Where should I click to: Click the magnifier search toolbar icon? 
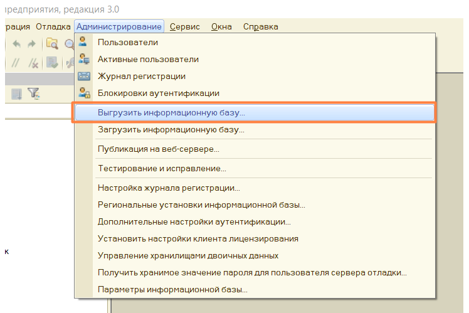pyautogui.click(x=69, y=45)
